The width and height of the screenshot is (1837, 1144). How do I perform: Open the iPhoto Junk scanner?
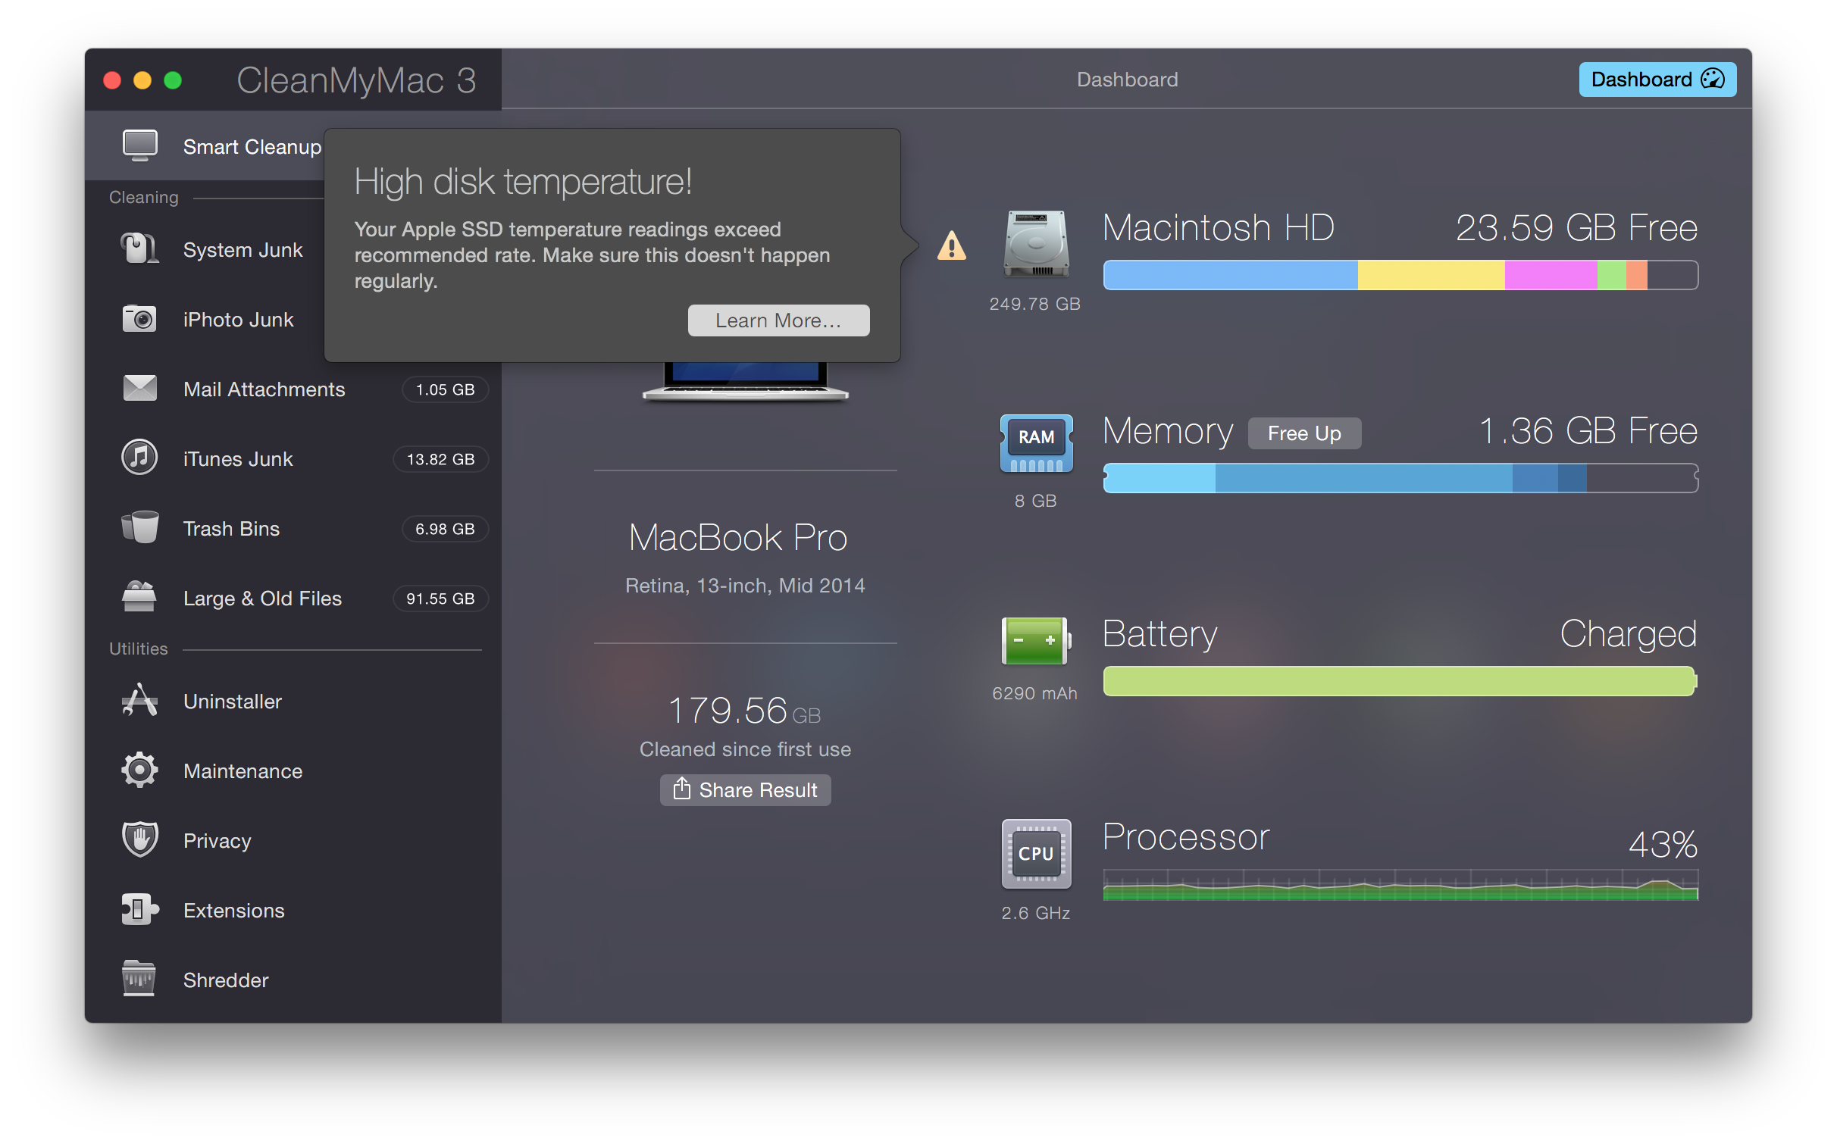pyautogui.click(x=238, y=319)
